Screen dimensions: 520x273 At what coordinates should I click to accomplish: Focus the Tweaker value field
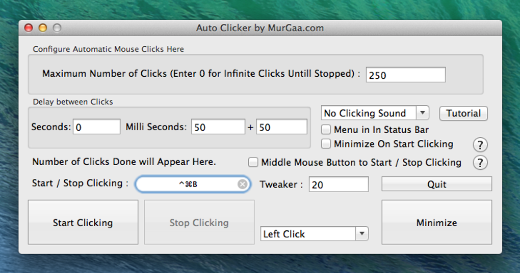pos(339,185)
